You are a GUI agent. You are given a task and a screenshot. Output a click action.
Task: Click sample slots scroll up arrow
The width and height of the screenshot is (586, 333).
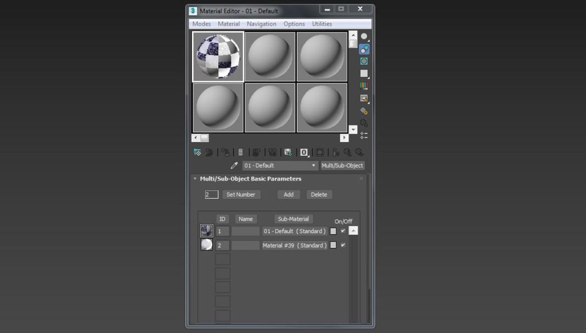[353, 35]
